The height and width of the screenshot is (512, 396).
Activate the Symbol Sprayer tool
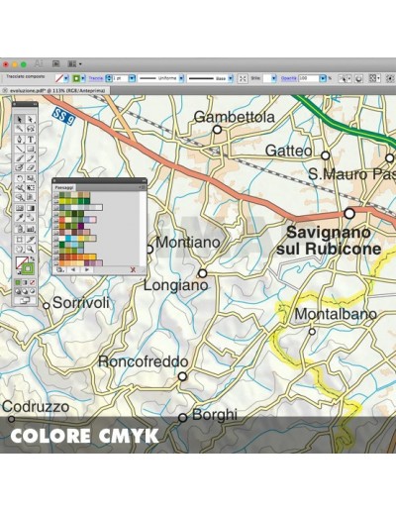(20, 228)
